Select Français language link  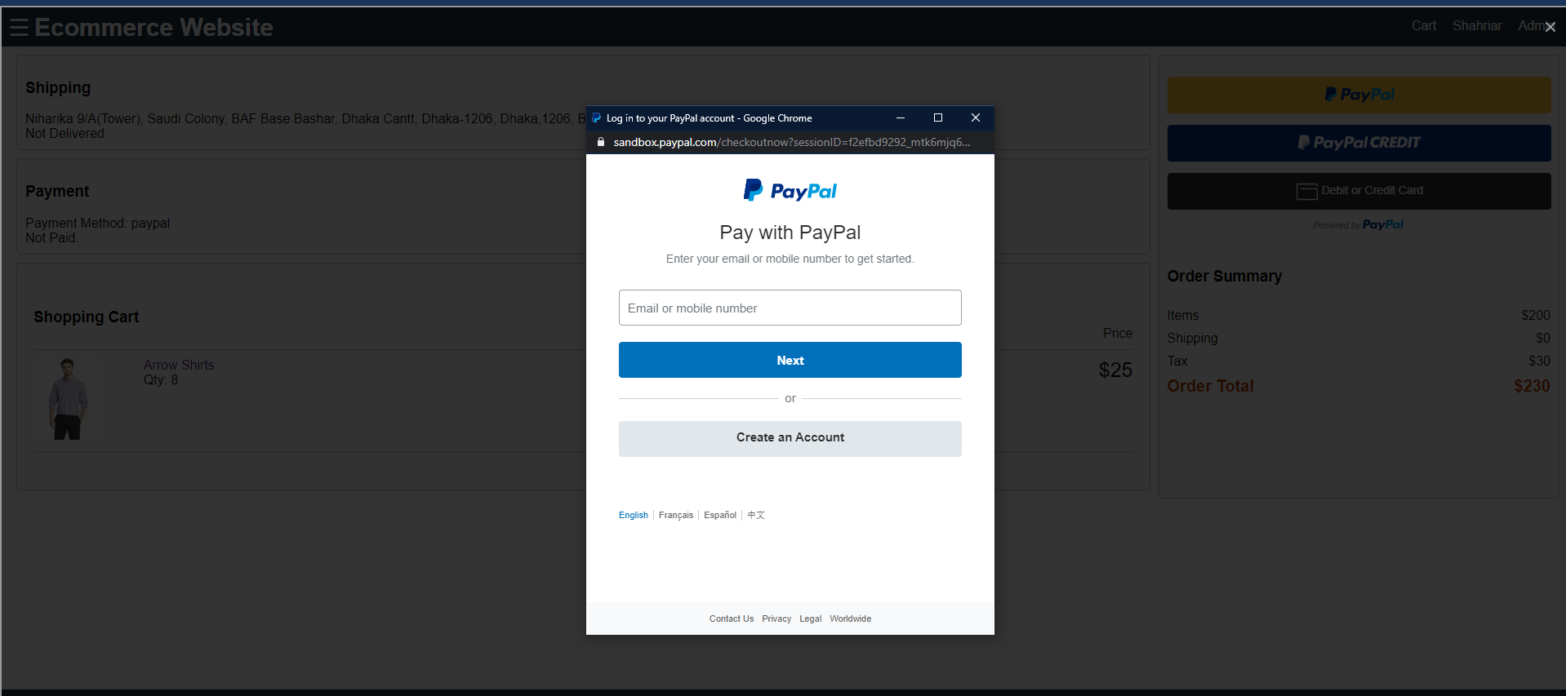[x=676, y=515]
